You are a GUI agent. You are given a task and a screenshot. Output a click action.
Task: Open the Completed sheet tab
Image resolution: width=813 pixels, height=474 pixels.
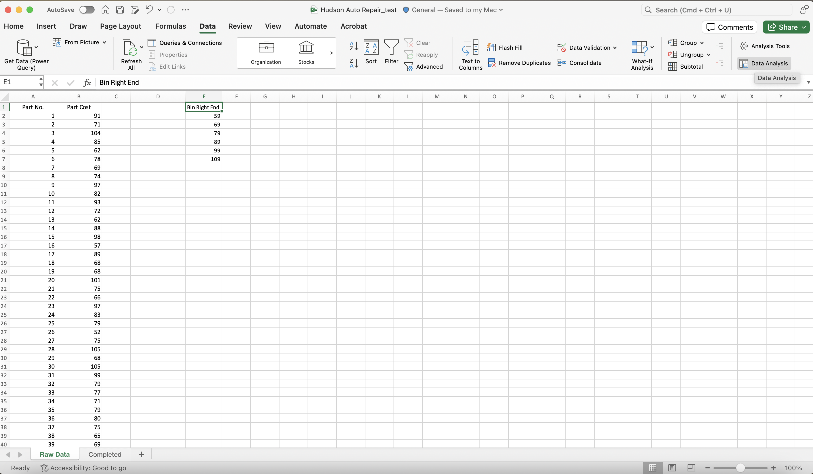[105, 454]
